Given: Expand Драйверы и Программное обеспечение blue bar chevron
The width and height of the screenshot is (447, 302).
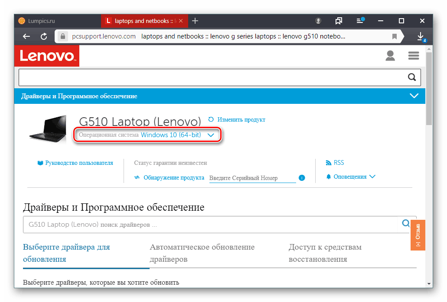Looking at the screenshot, I should tap(414, 96).
